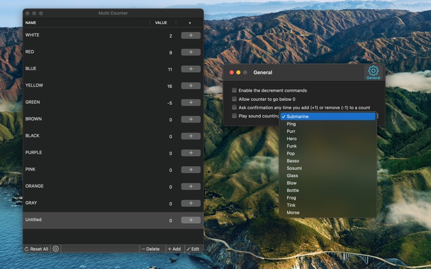
Task: Check the Ask confirmation option
Action: (x=234, y=108)
